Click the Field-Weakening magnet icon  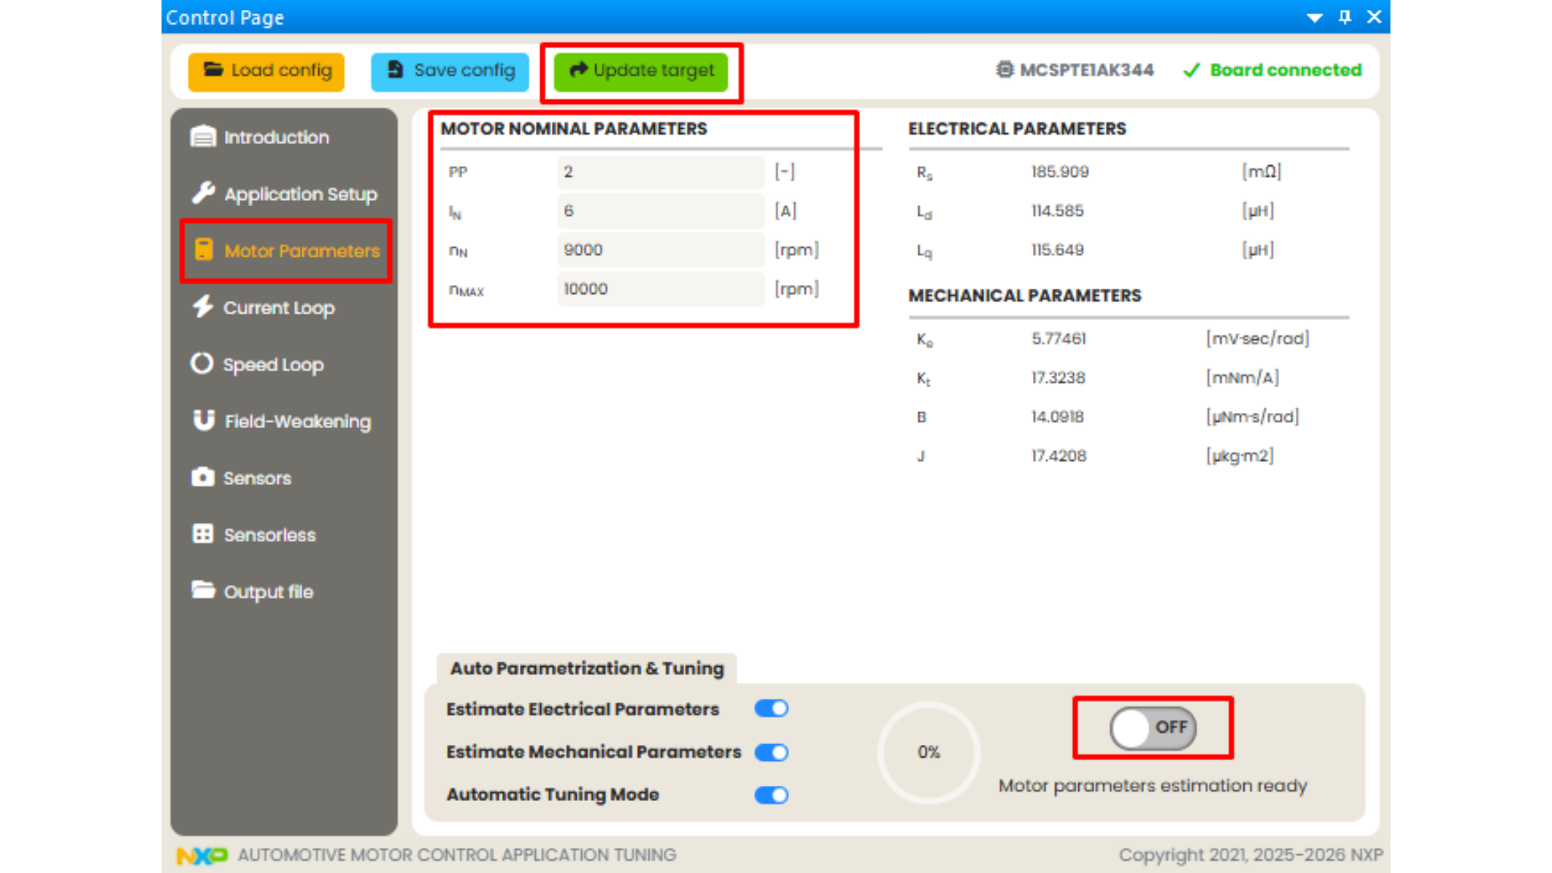coord(203,421)
